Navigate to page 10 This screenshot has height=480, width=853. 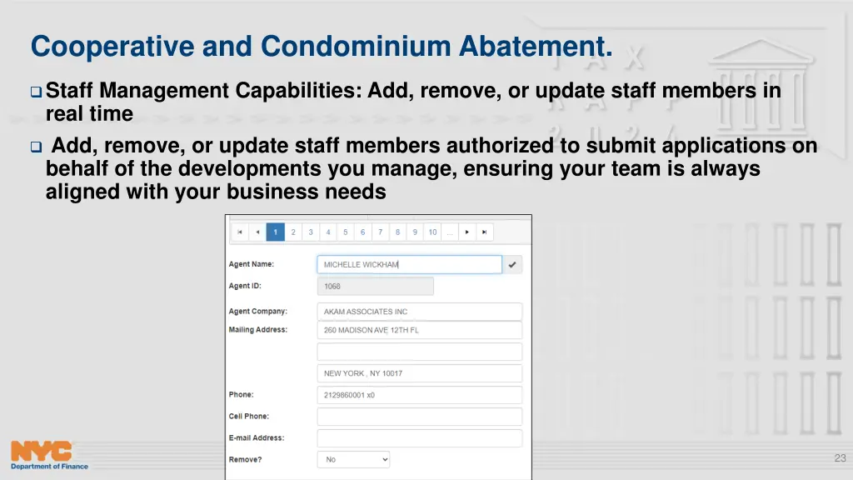coord(432,232)
